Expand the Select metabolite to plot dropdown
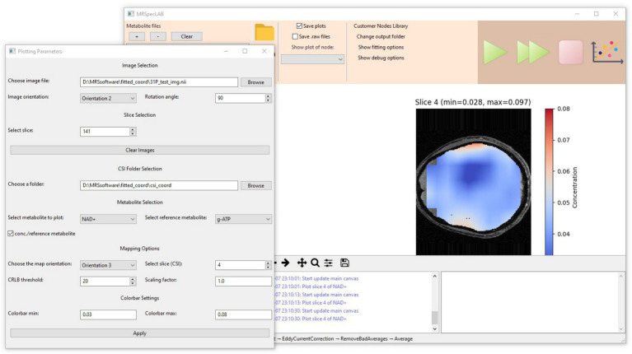632x354 pixels. click(108, 219)
